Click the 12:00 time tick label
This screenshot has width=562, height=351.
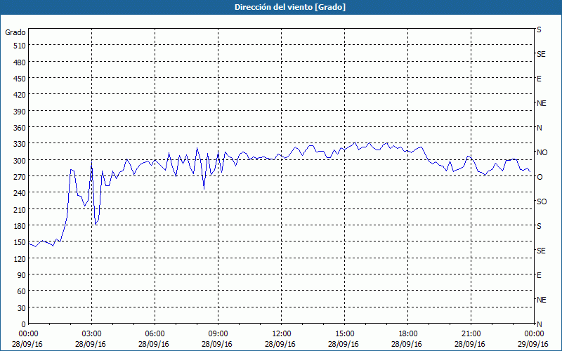click(x=282, y=334)
